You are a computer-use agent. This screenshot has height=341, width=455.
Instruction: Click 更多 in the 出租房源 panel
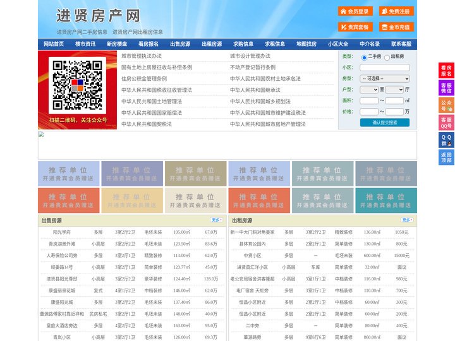pos(407,220)
